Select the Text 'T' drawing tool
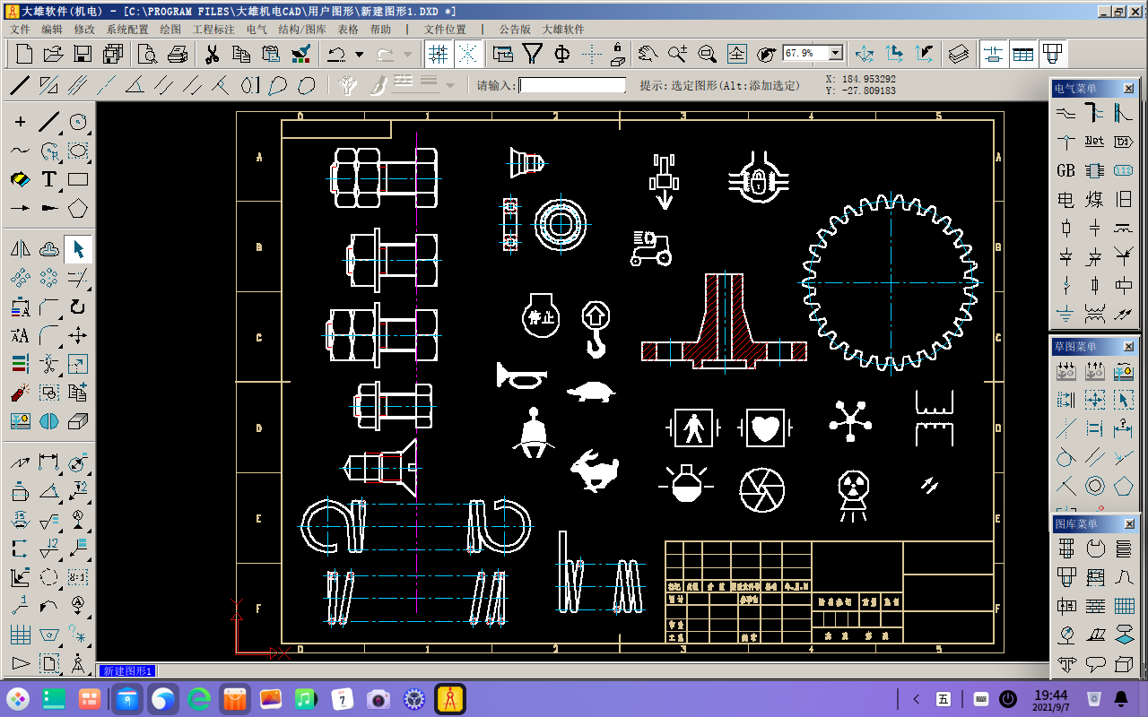This screenshot has width=1148, height=717. coord(49,179)
